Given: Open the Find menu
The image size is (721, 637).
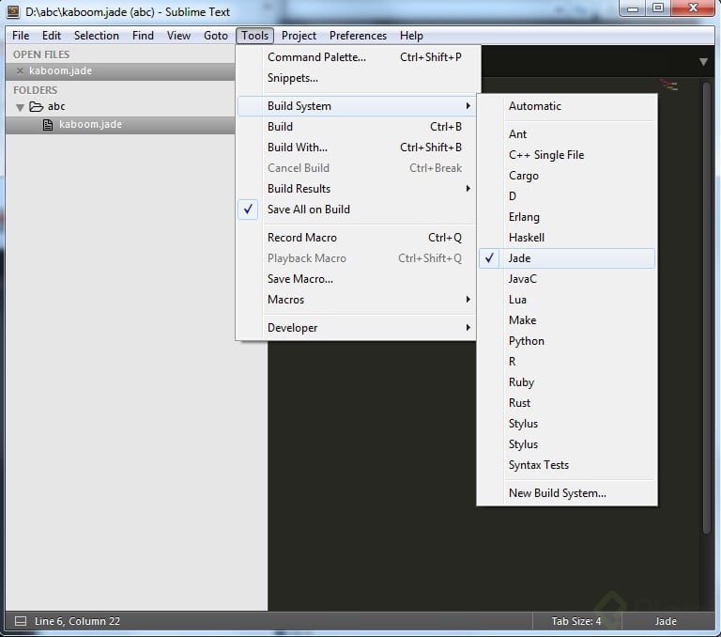Looking at the screenshot, I should pyautogui.click(x=143, y=36).
